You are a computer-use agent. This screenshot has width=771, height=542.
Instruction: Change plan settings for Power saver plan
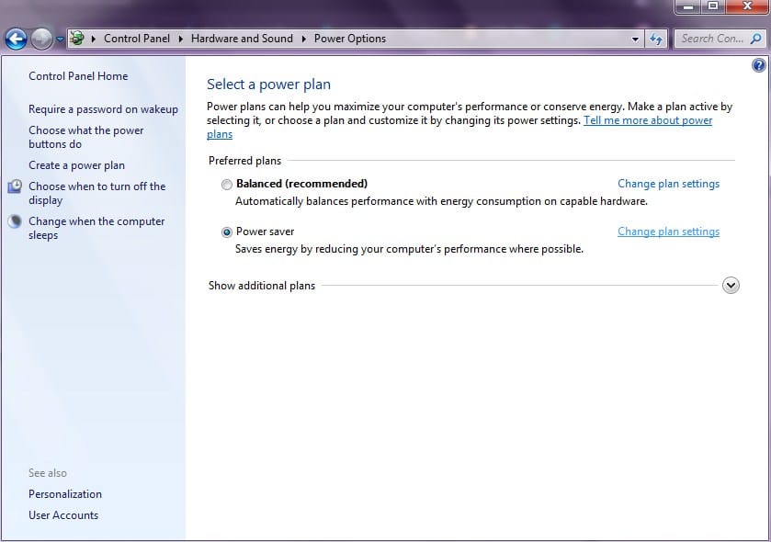click(668, 231)
